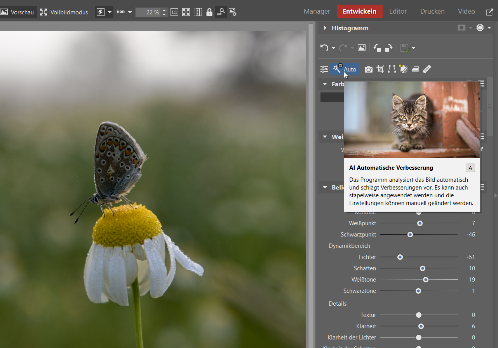The image size is (498, 348).
Task: Click the 1:1 zoom icon
Action: click(174, 12)
